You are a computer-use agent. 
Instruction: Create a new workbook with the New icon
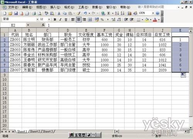pos(5,13)
